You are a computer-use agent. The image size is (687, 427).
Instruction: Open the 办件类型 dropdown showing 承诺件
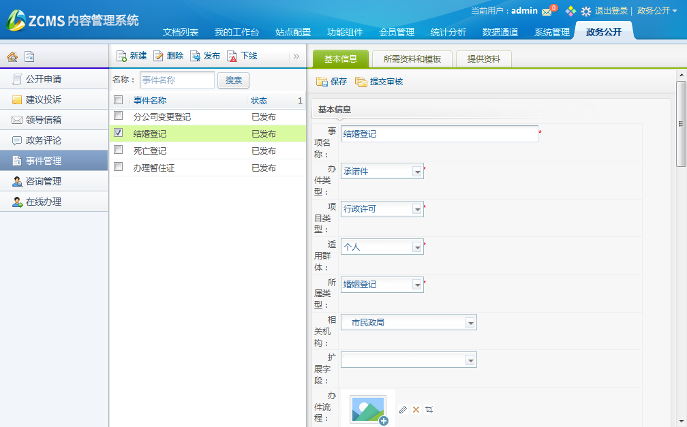point(417,172)
